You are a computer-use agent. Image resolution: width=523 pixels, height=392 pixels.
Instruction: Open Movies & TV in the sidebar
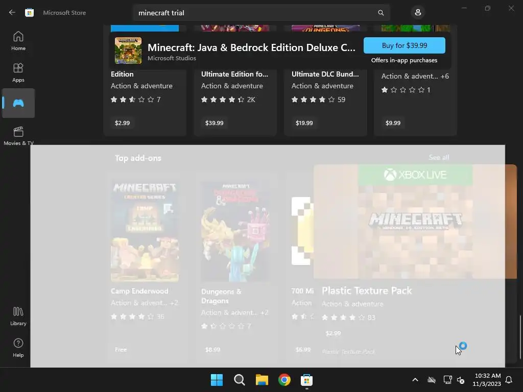click(x=18, y=136)
